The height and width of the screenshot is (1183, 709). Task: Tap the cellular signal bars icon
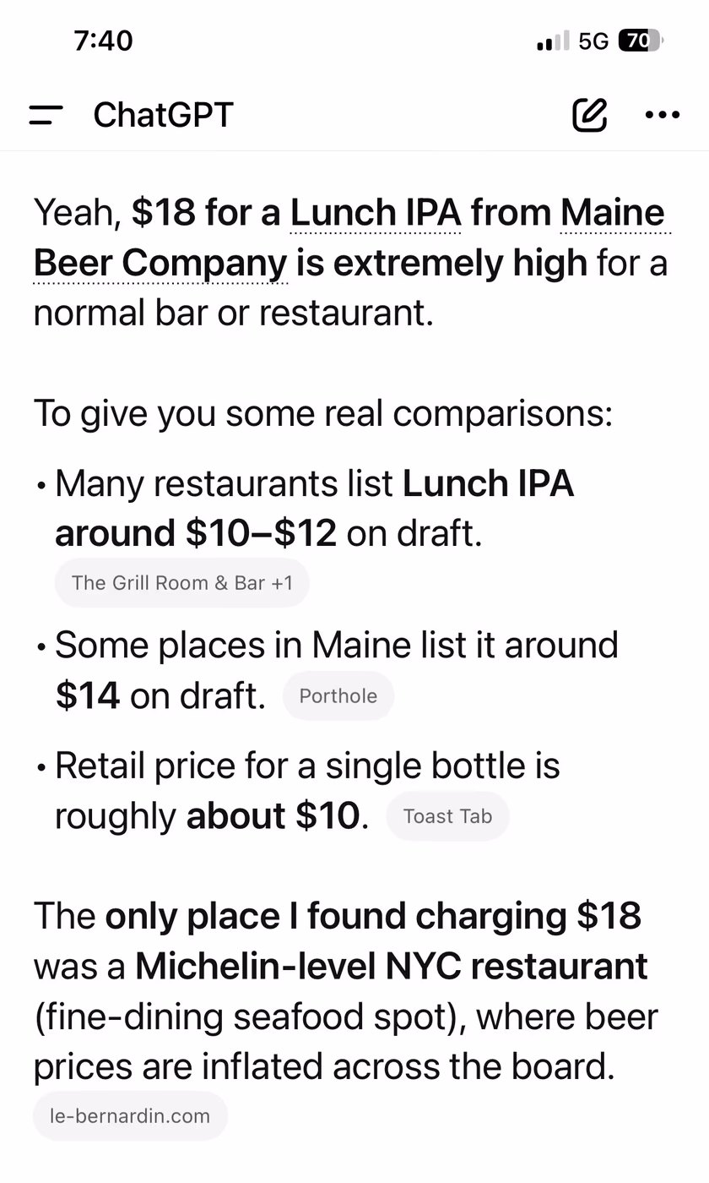tap(553, 41)
